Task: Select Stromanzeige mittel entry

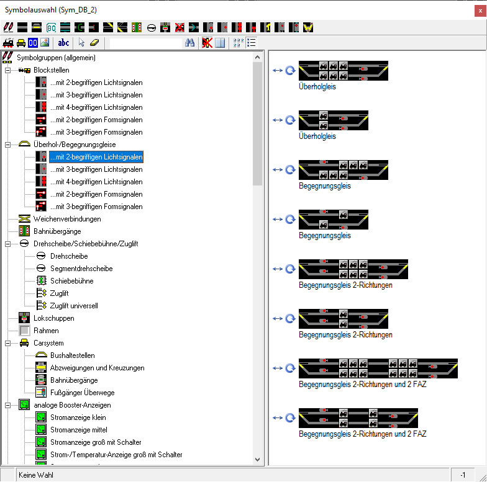Action: click(78, 430)
